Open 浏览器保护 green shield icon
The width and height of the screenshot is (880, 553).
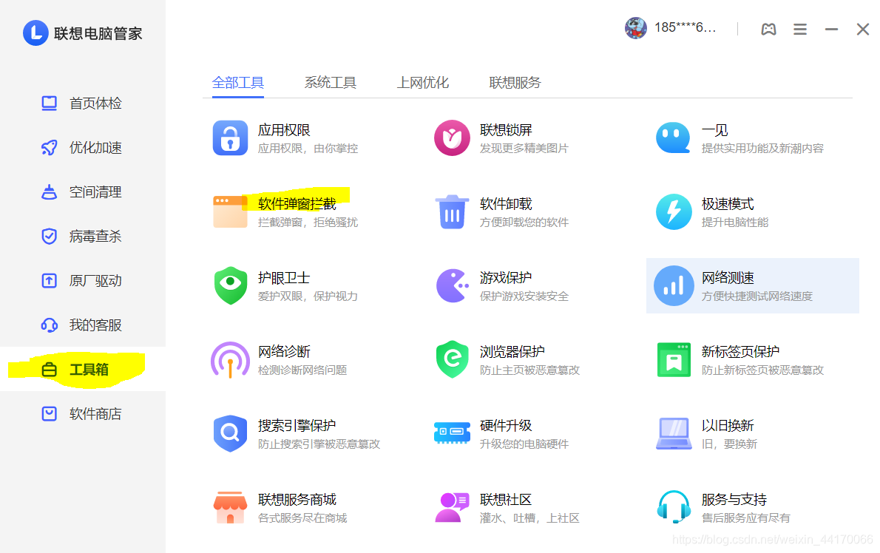coord(452,359)
